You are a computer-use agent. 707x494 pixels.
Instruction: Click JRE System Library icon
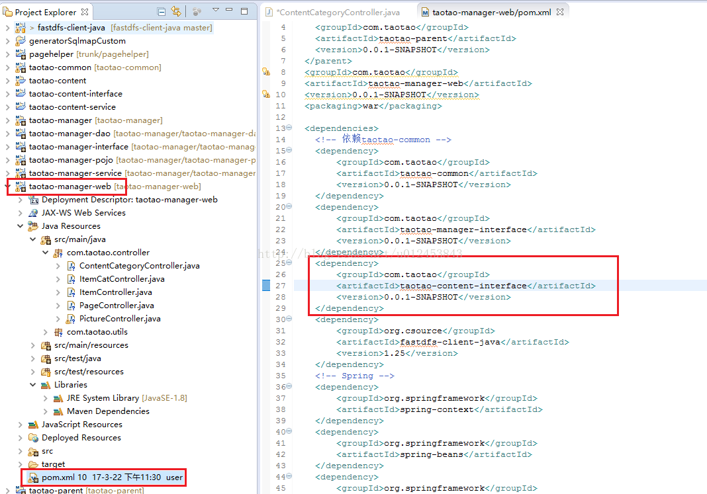tap(58, 398)
